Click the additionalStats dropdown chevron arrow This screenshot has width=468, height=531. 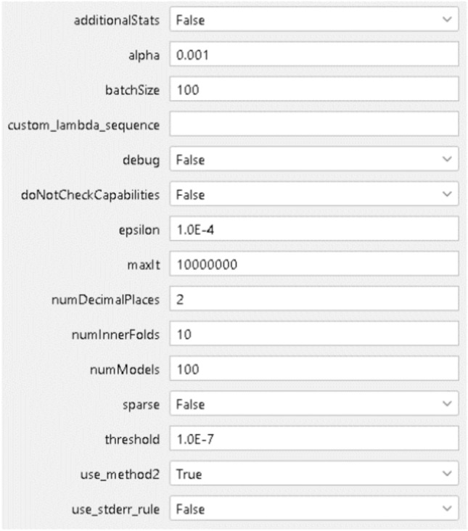[446, 20]
